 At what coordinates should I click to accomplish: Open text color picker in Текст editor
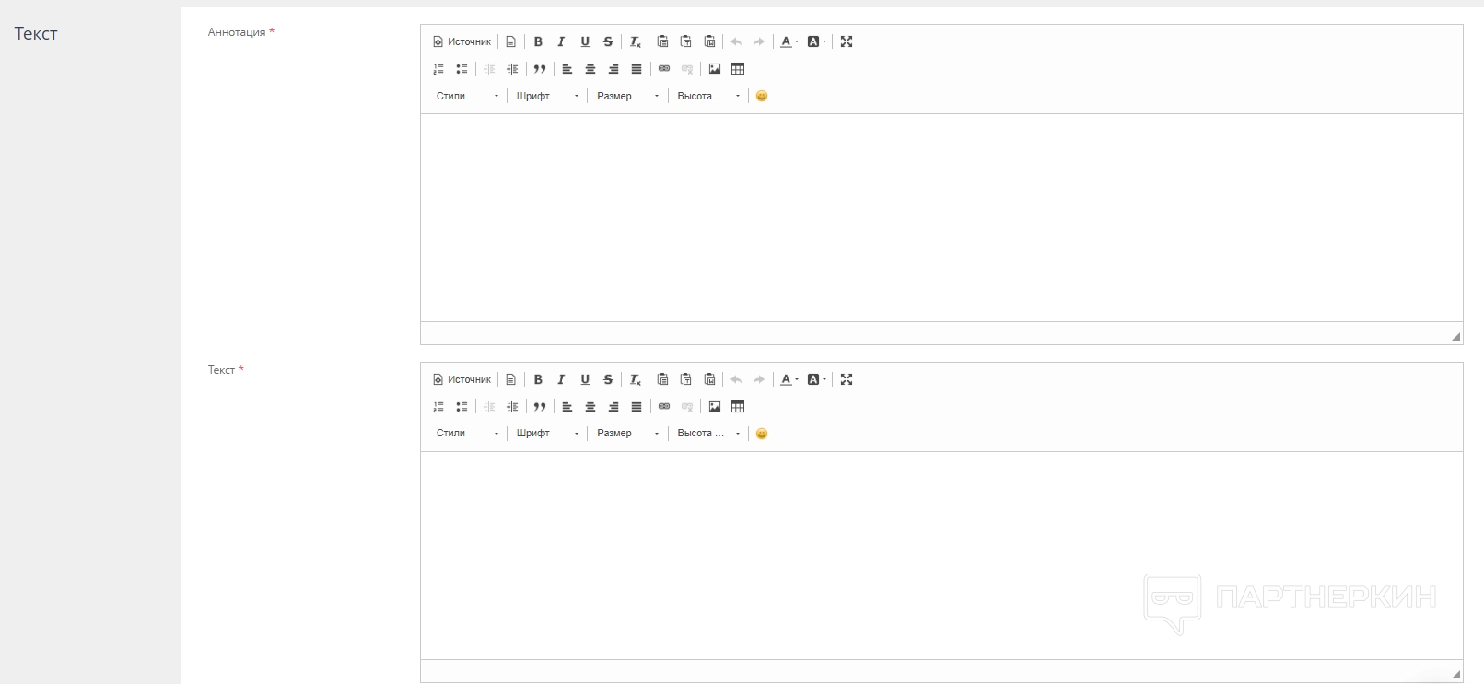tap(789, 379)
